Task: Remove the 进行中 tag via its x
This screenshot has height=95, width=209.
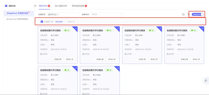Action: tap(57, 14)
